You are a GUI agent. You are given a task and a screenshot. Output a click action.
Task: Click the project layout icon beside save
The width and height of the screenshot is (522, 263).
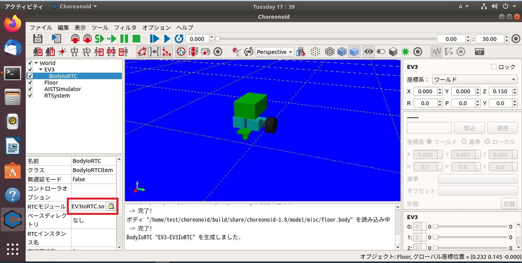[56, 39]
